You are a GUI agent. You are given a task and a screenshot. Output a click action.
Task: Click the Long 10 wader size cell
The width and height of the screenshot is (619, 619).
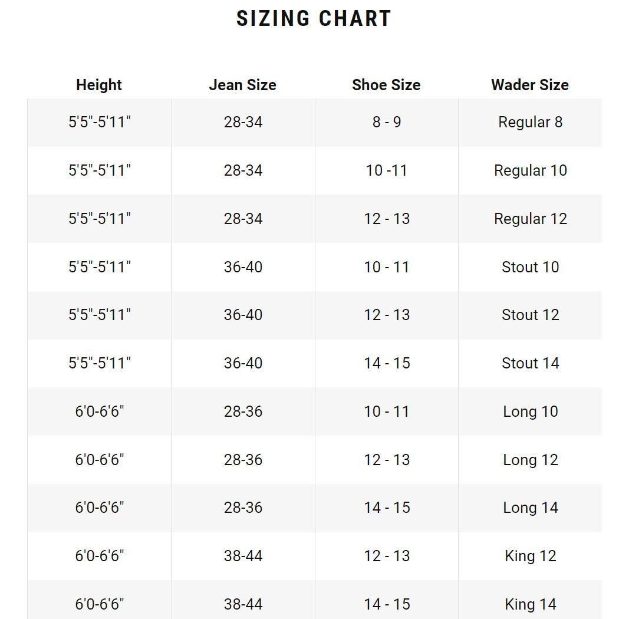coord(530,411)
